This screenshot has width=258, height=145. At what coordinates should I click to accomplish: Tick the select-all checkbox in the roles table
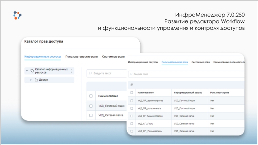point(132,93)
